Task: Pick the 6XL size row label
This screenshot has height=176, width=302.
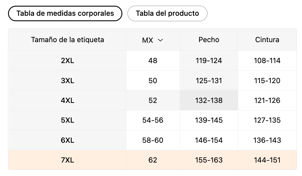Action: [x=67, y=140]
